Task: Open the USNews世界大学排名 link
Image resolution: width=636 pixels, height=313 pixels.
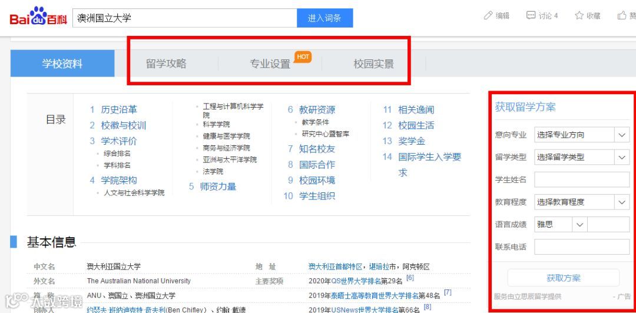Action: (x=365, y=309)
